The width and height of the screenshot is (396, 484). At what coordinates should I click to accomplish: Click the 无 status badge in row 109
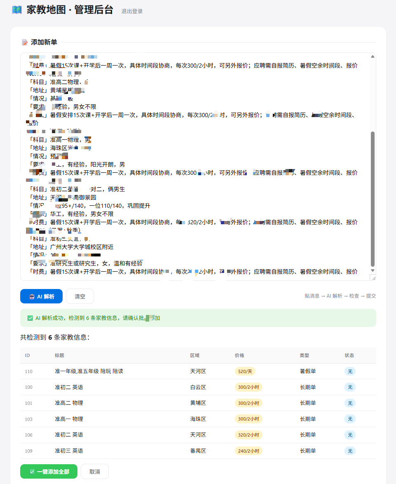(x=350, y=451)
